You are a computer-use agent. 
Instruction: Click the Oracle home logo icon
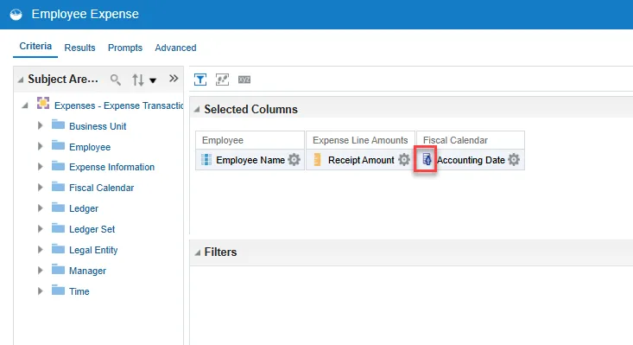(x=16, y=15)
